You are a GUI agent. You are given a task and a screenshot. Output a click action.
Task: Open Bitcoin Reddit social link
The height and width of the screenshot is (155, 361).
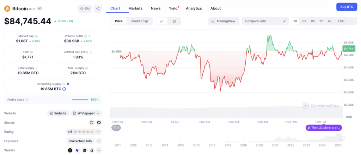pyautogui.click(x=92, y=122)
